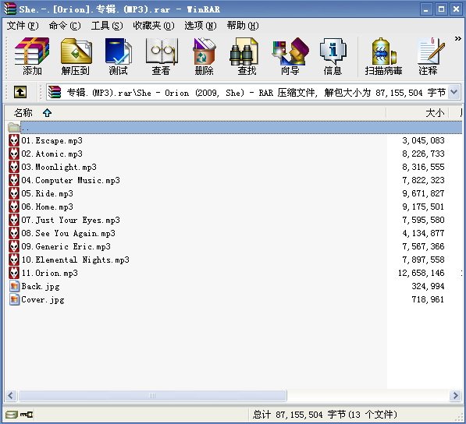Click horizontal scrollbar left arrow
This screenshot has height=424, width=466.
click(x=11, y=395)
